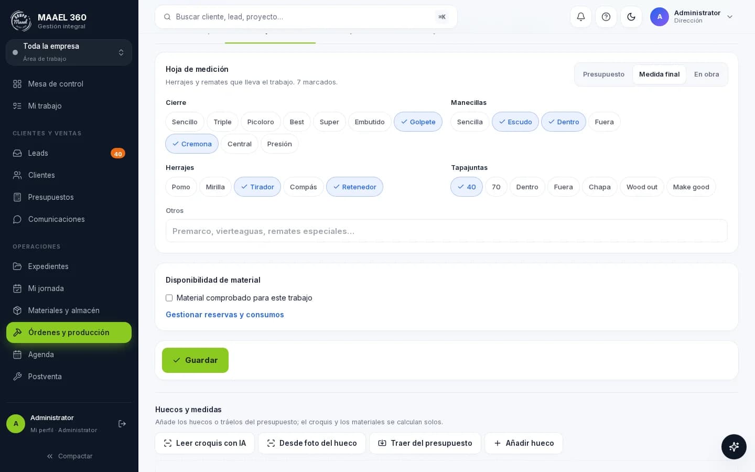Click the search magnifier icon
This screenshot has width=755, height=472.
(167, 17)
